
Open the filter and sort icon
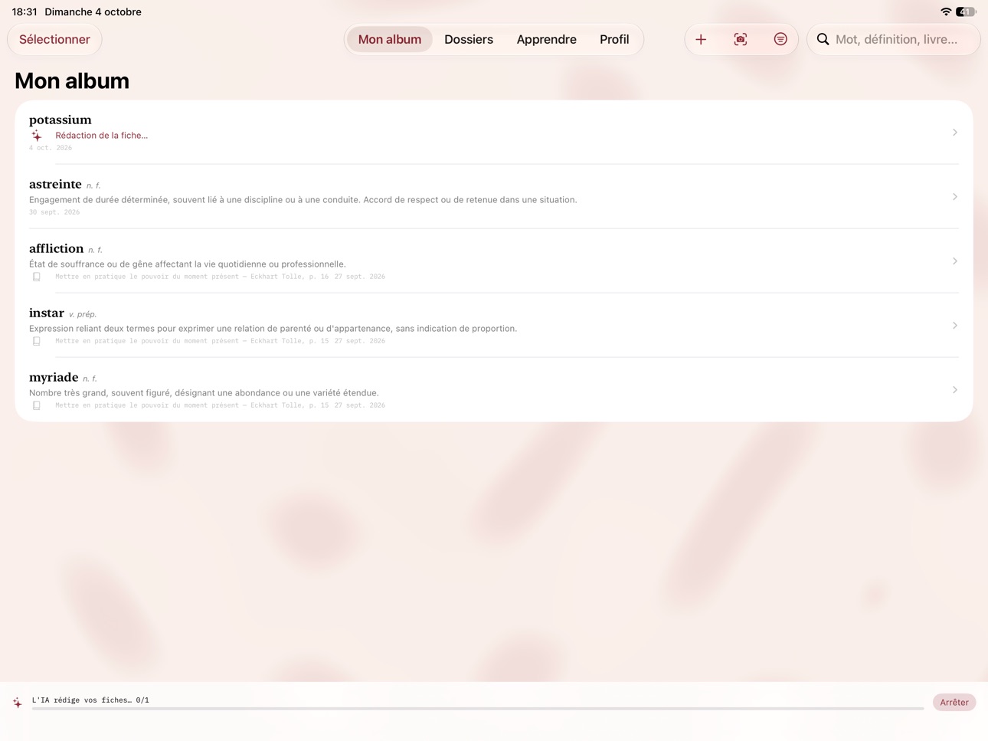pyautogui.click(x=780, y=39)
